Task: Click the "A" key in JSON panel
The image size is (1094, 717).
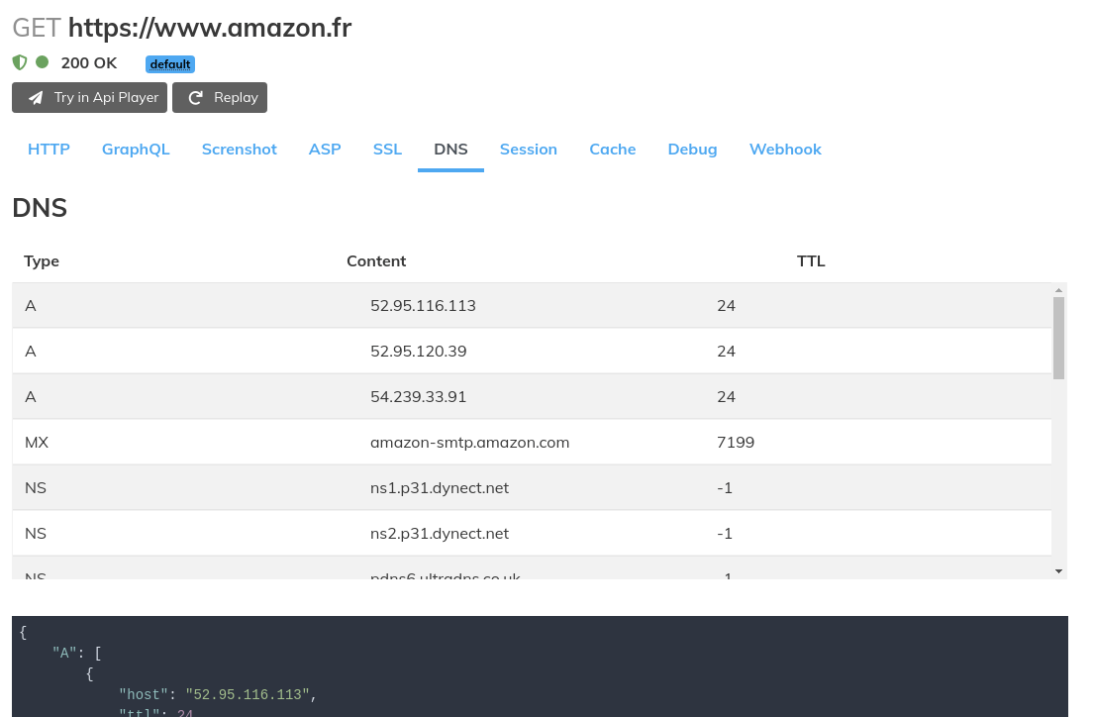Action: tap(65, 654)
